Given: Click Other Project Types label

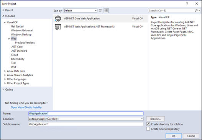Looking at the screenshot, I should [18, 83].
